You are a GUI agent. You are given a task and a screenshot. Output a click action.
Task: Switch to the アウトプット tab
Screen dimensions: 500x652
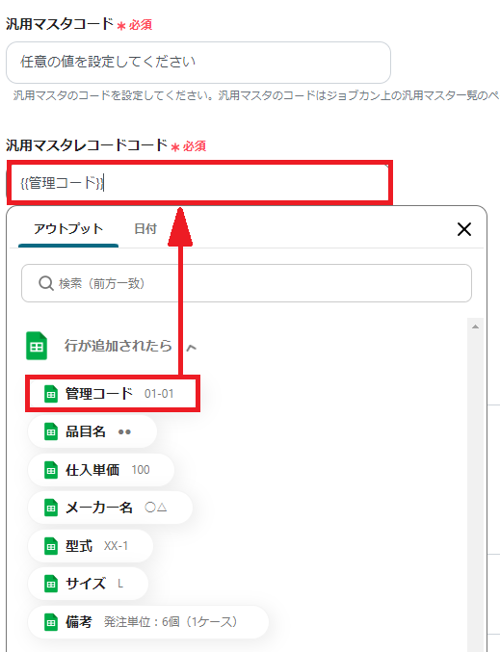68,229
